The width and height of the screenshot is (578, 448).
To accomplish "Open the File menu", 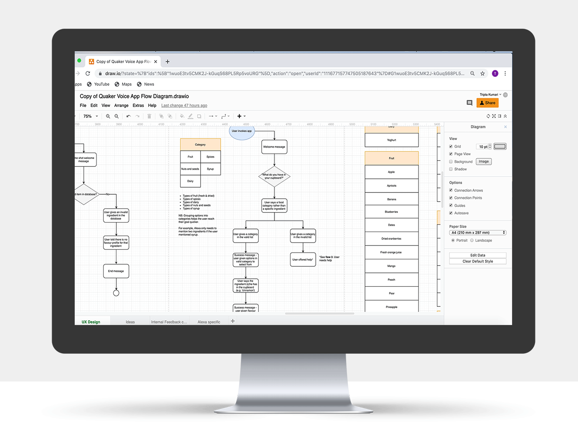I will coord(83,106).
